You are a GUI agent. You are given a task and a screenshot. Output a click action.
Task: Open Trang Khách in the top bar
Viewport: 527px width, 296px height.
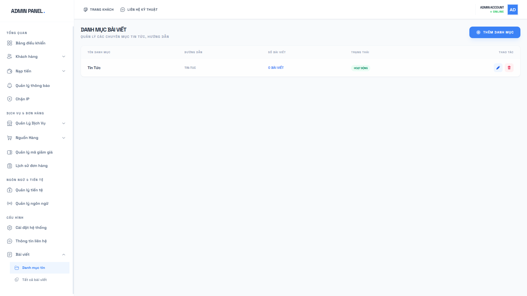98,10
